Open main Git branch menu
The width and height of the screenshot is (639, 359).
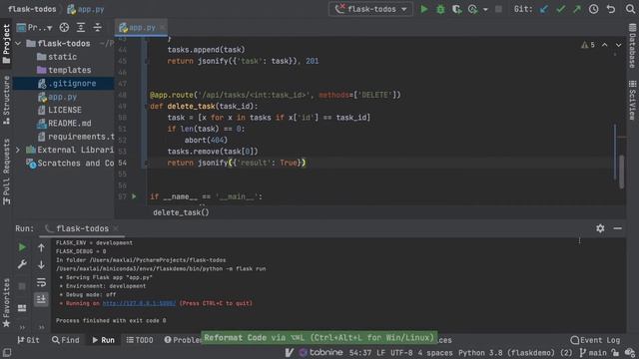click(593, 353)
